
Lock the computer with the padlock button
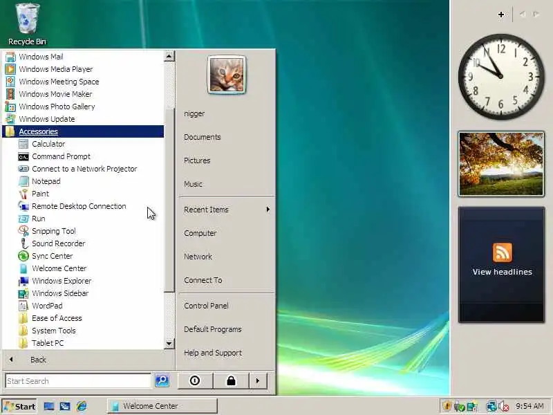pos(231,381)
